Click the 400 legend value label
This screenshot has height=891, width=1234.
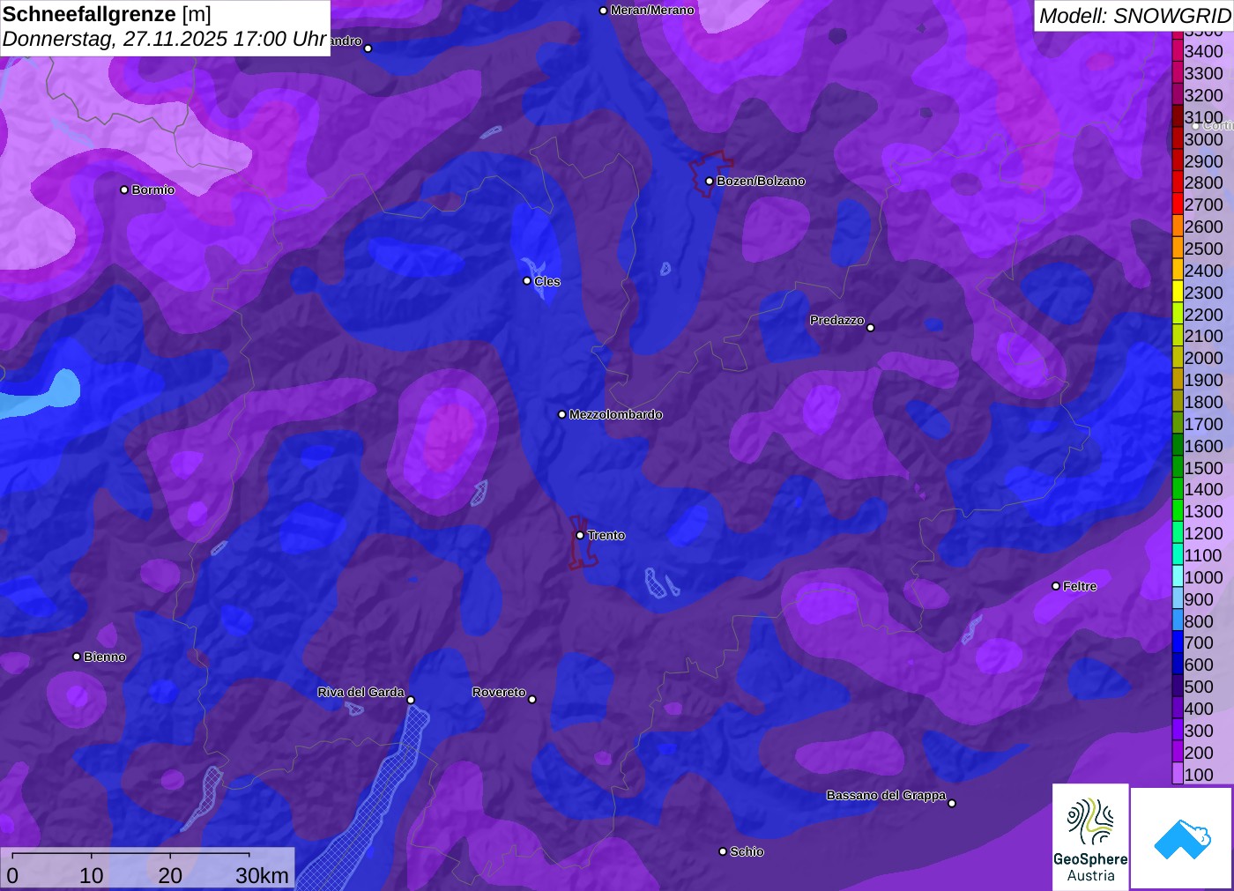pos(1199,709)
